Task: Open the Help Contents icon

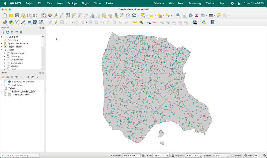Action: pyautogui.click(x=213, y=22)
